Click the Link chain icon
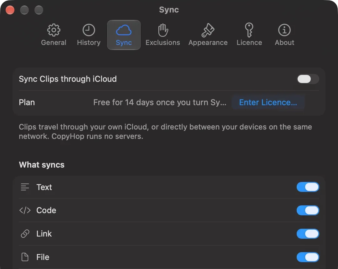Screen dimensions: 338x269 pyautogui.click(x=25, y=234)
